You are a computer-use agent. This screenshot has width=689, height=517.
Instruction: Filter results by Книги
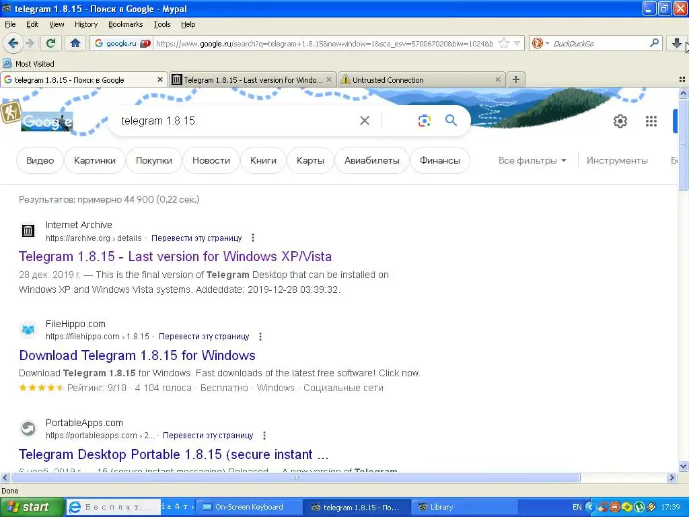(x=263, y=160)
